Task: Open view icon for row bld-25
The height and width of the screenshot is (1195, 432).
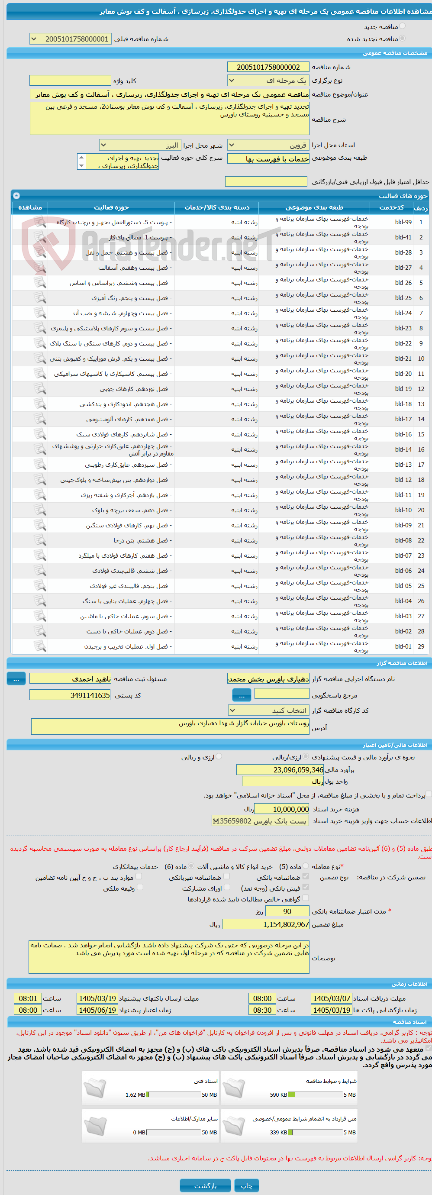Action: (x=40, y=298)
